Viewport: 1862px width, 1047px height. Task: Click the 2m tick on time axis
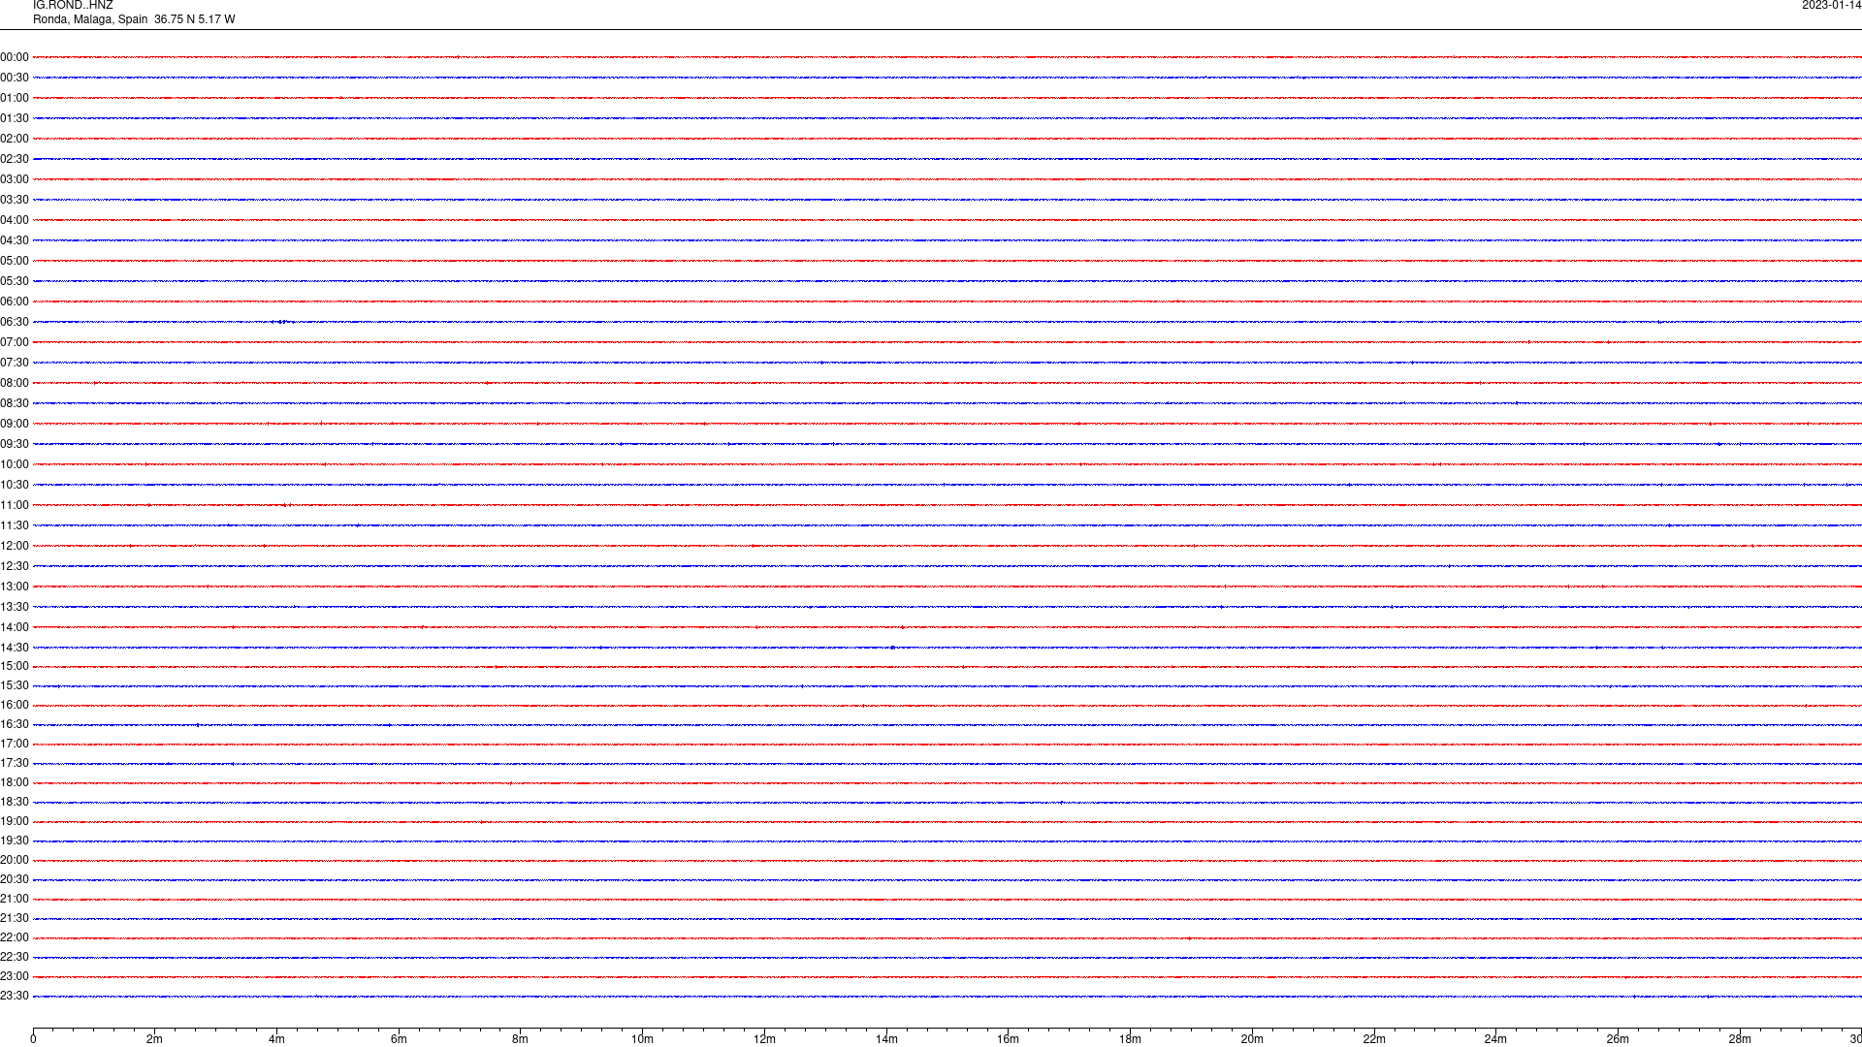(154, 1039)
